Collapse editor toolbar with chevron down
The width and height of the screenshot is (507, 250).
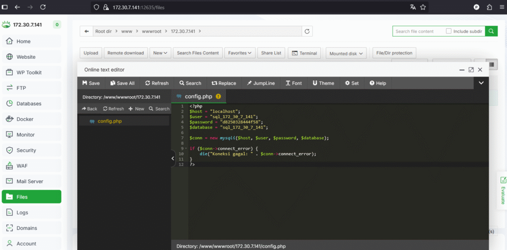click(x=481, y=83)
